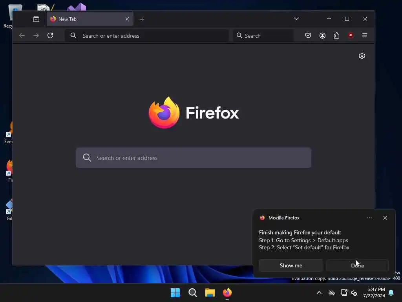Click the page center Search or enter address

[194, 158]
